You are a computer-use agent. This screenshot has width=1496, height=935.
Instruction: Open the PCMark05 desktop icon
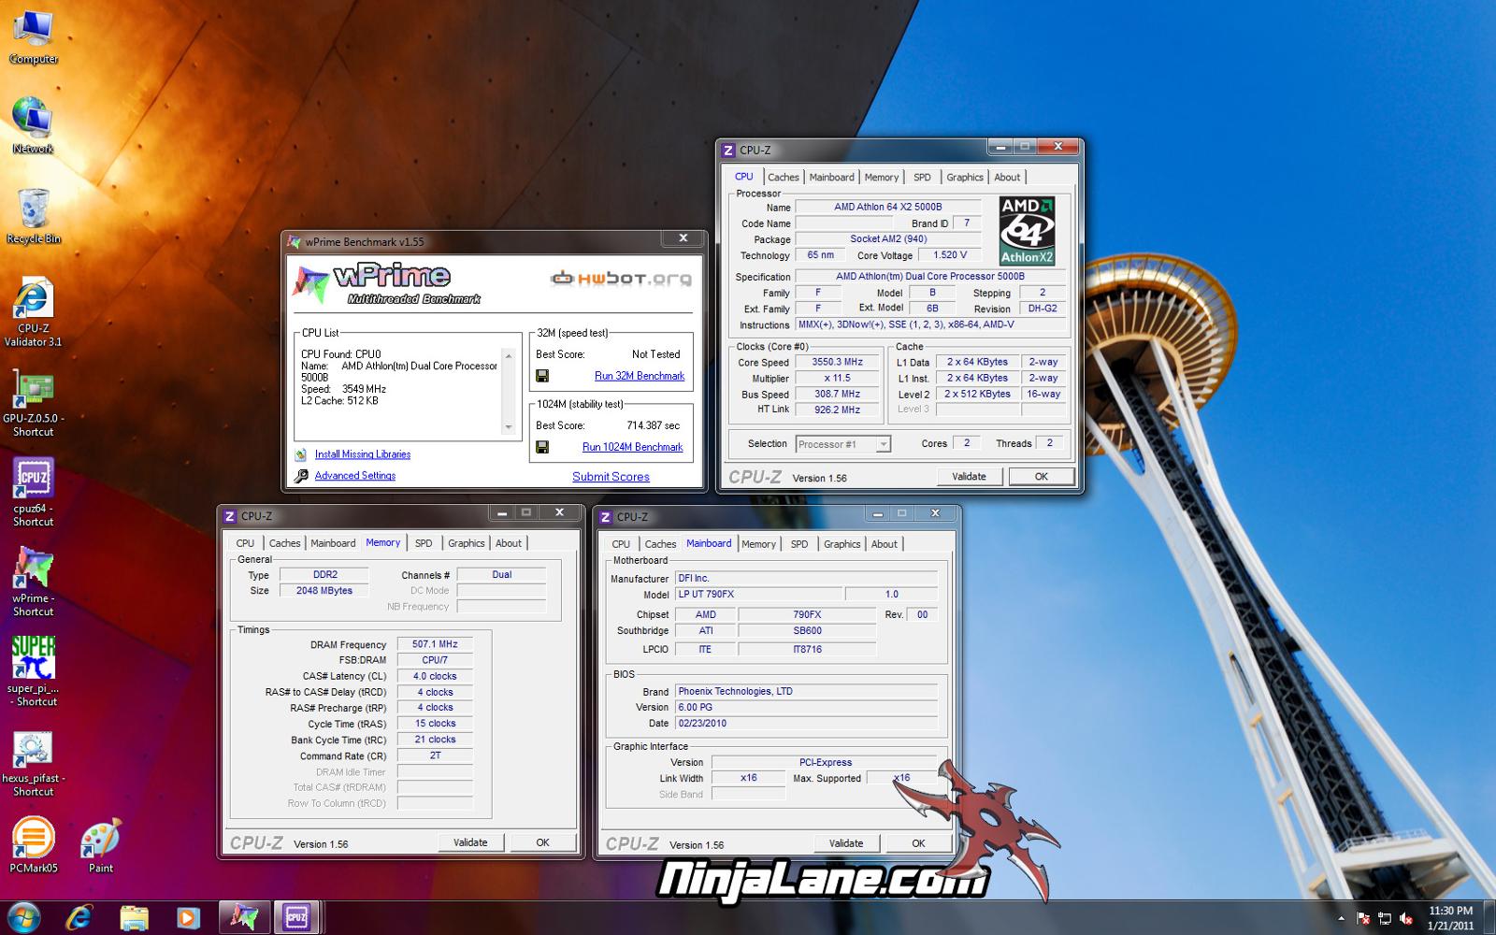pyautogui.click(x=33, y=845)
